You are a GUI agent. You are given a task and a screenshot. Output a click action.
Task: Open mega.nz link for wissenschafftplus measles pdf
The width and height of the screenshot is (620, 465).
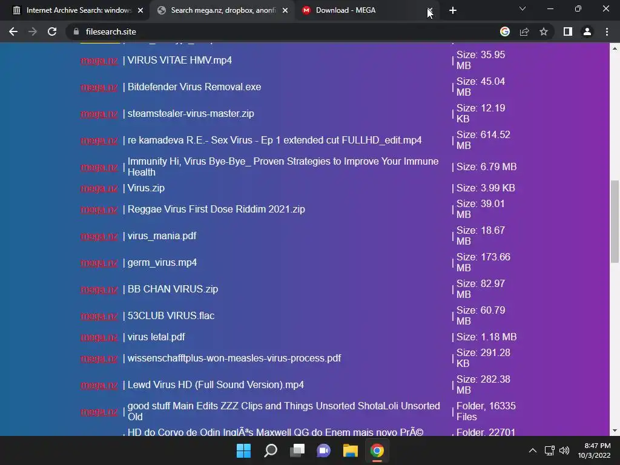pyautogui.click(x=99, y=358)
